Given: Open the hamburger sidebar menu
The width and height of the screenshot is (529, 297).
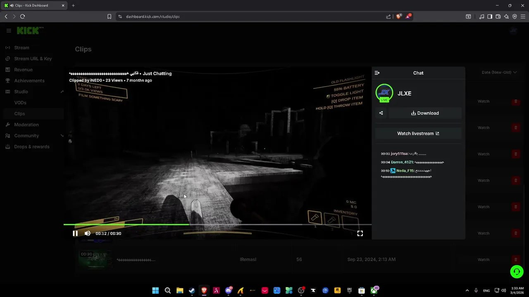Looking at the screenshot, I should pyautogui.click(x=9, y=31).
